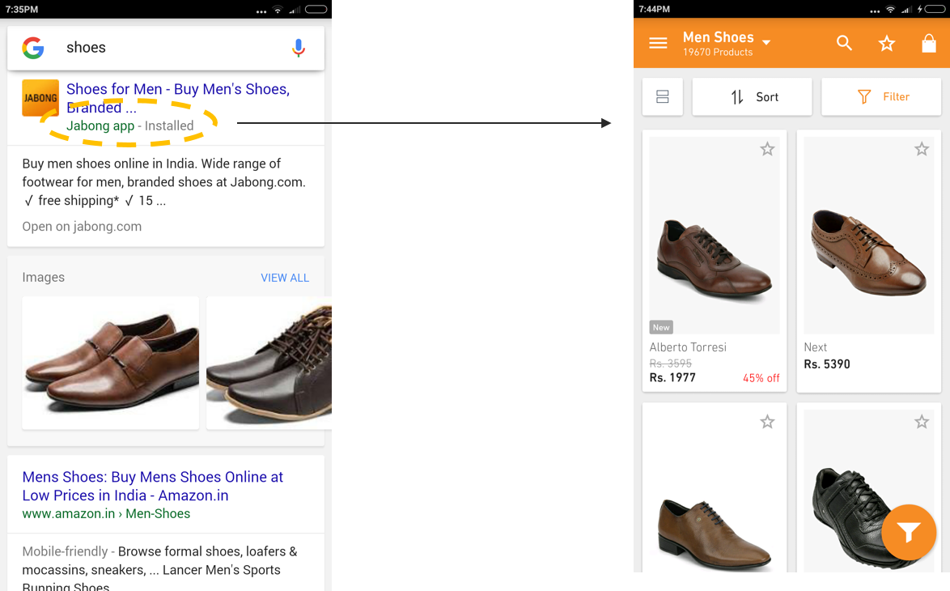Screen dimensions: 950x591
Task: Tap the Google voice search microphone
Action: (x=299, y=48)
